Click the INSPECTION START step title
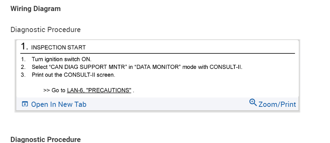Screen dimensions: 330x143 pos(58,47)
